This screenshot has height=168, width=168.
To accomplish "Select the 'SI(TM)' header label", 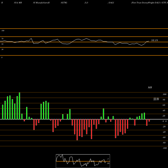I will (x=64, y=3).
